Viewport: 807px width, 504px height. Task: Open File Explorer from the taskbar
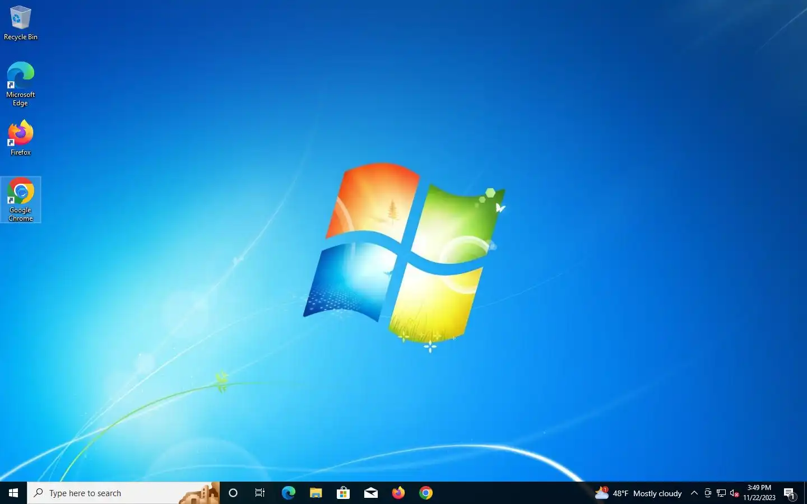[316, 493]
